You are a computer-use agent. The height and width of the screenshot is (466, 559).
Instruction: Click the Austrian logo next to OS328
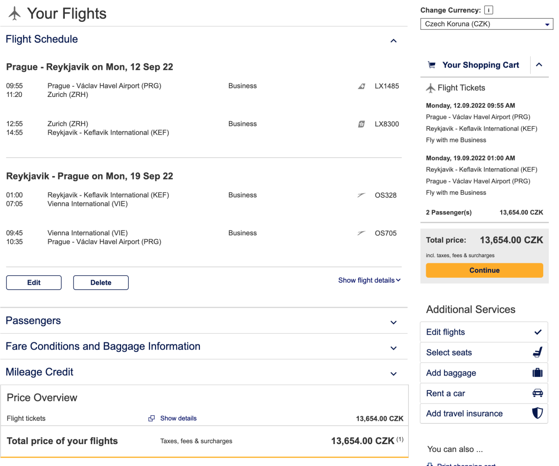coord(361,195)
